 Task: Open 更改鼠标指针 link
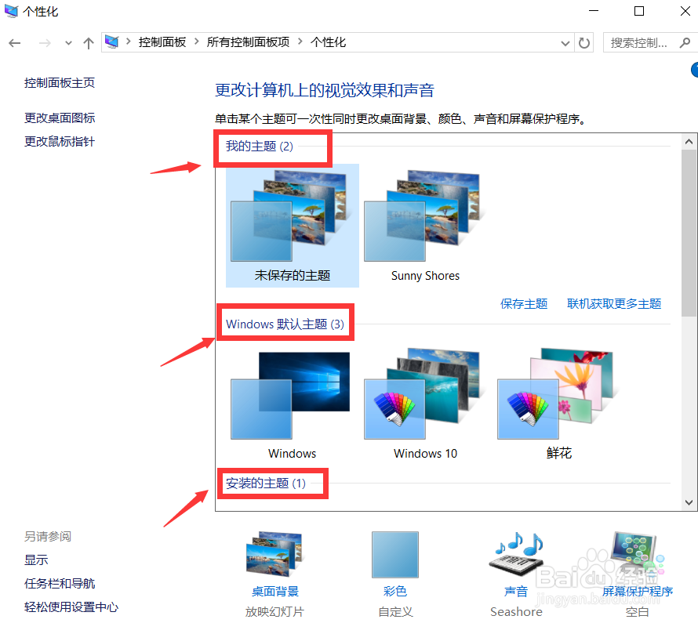coord(59,141)
